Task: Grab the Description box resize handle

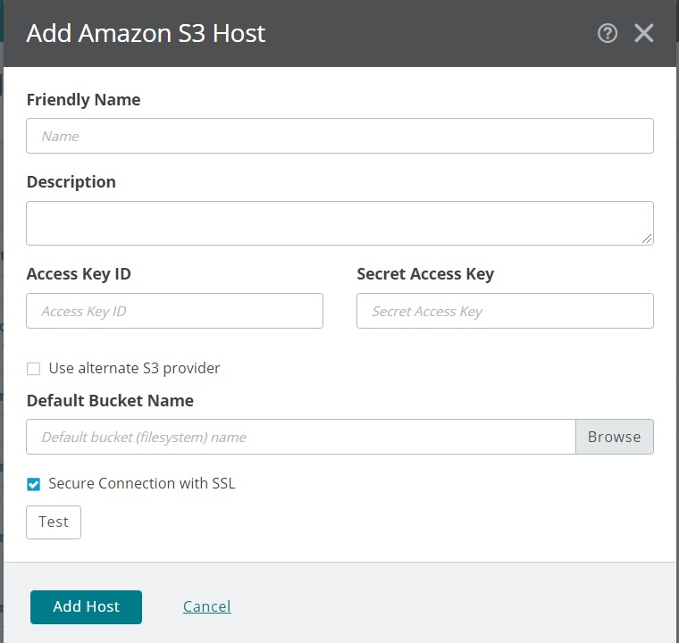Action: 648,239
